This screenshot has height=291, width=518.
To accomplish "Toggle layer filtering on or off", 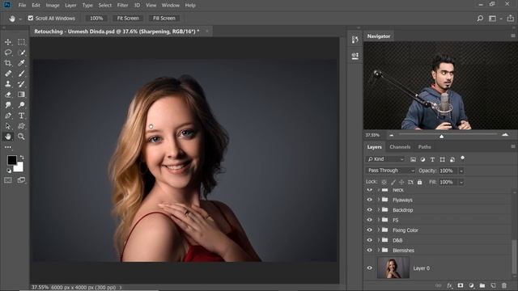I will [x=462, y=158].
